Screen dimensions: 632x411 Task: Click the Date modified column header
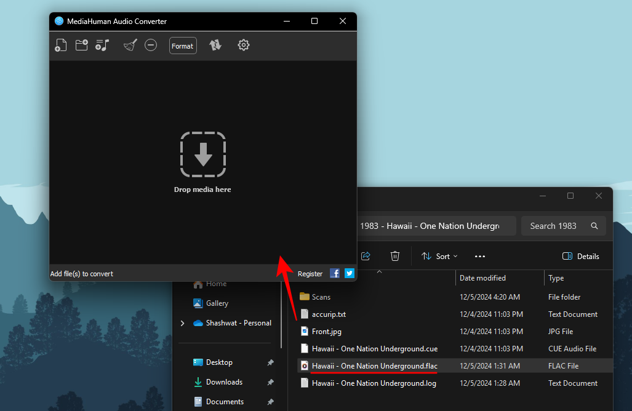[482, 278]
